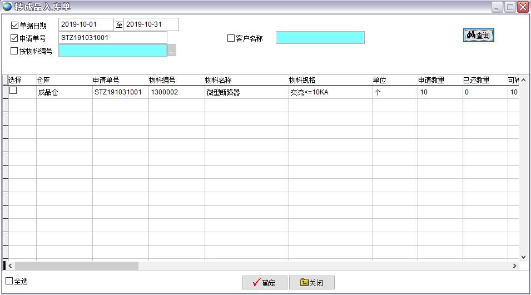Click the binoculars 查询 search button
Image resolution: width=531 pixels, height=295 pixels.
(478, 35)
